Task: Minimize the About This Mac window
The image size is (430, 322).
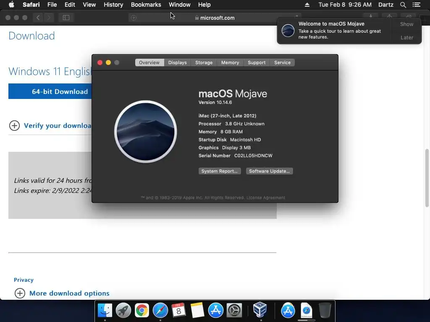Action: point(108,62)
